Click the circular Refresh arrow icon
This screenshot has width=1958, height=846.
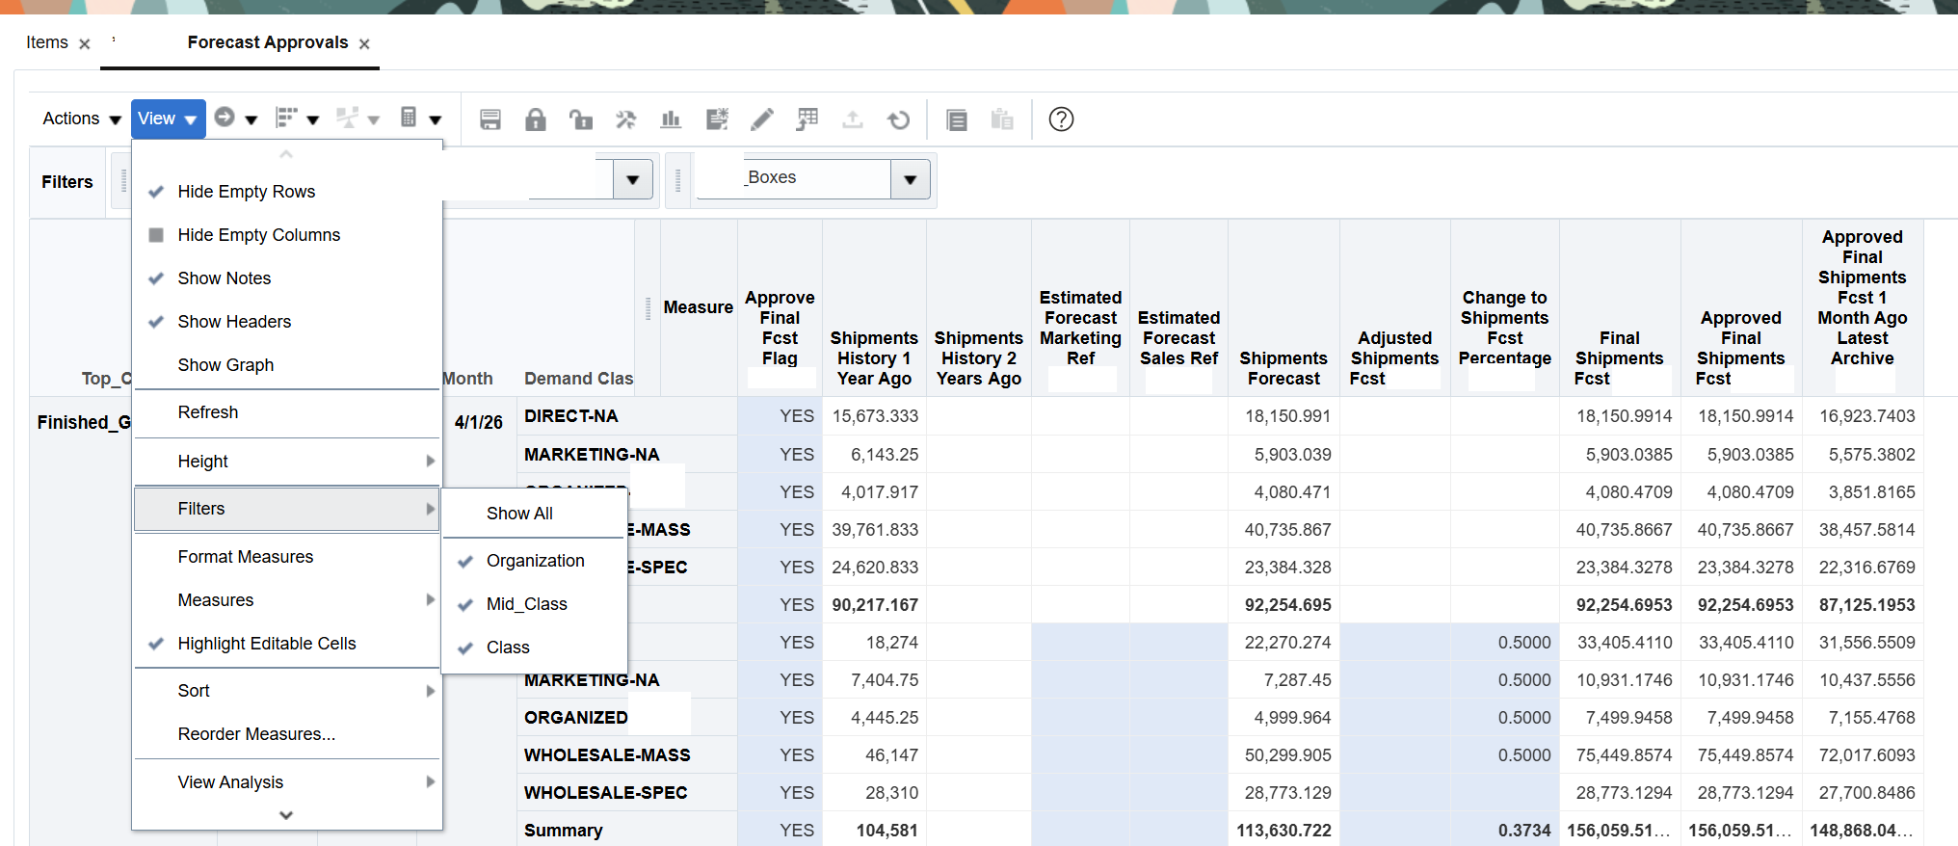tap(898, 119)
